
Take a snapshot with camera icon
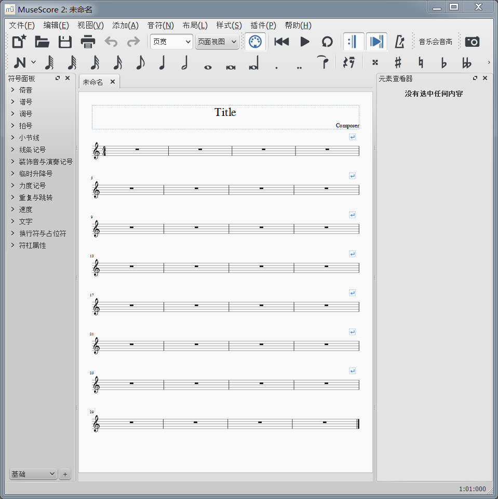[472, 42]
